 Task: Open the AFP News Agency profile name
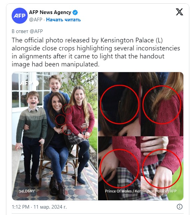[x=50, y=12]
